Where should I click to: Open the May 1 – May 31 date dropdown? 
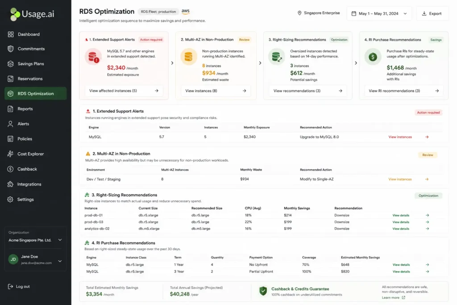pyautogui.click(x=379, y=13)
